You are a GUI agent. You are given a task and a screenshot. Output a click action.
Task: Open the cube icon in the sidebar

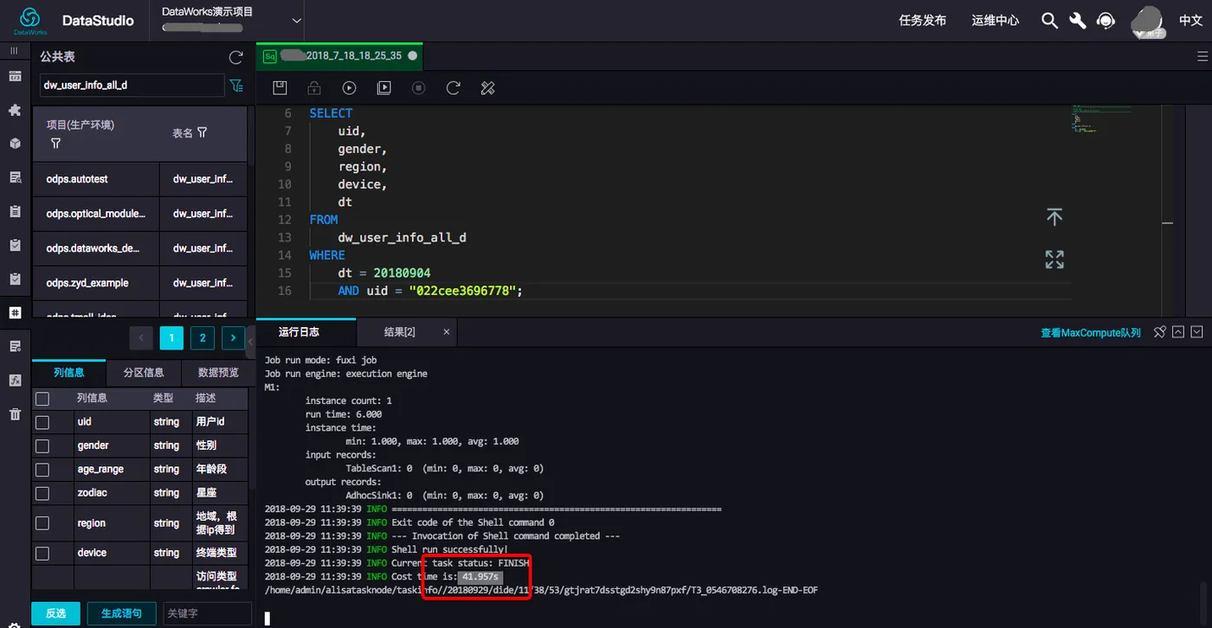coord(15,144)
